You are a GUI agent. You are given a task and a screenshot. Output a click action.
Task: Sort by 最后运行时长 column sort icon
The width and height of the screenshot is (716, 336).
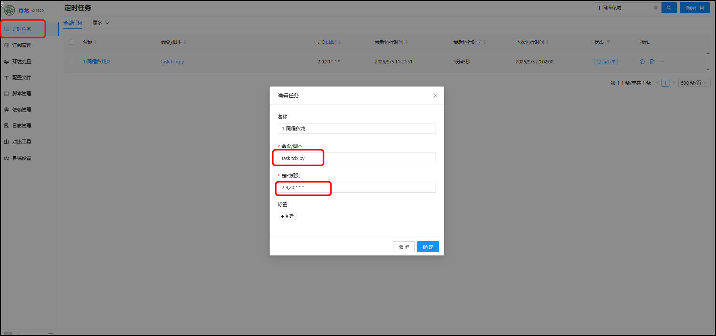tap(485, 42)
